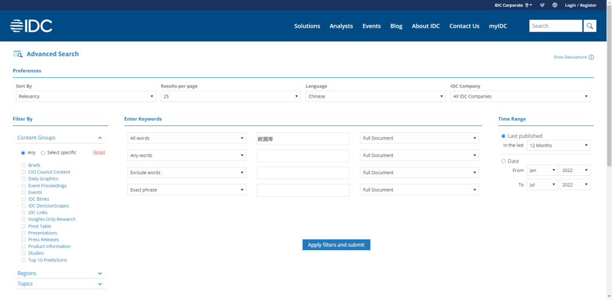Viewport: 612px width, 299px height.
Task: Open the To month Jul dropdown
Action: tap(542, 184)
